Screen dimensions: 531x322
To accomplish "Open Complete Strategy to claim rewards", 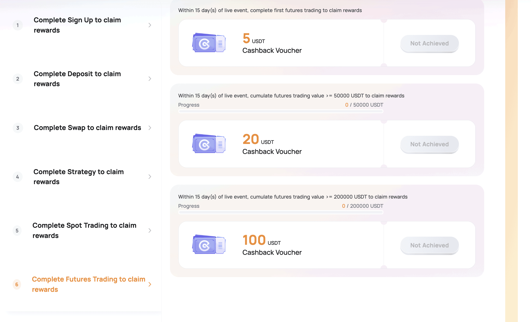I will 78,177.
